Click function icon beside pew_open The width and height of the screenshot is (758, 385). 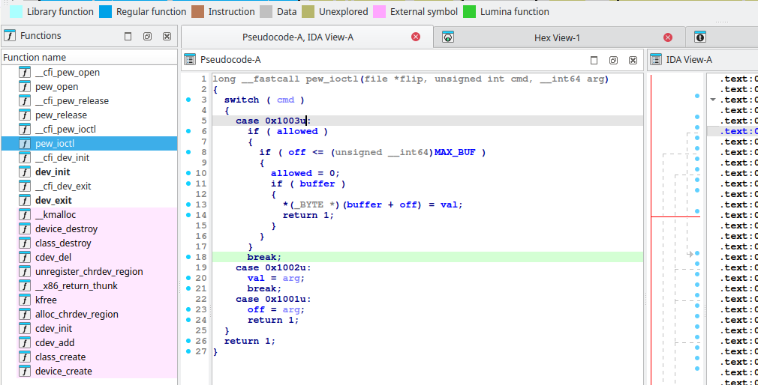pyautogui.click(x=25, y=87)
